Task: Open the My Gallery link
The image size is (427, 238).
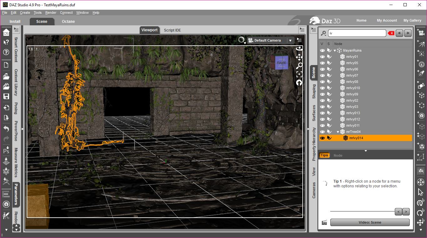Action: click(412, 20)
